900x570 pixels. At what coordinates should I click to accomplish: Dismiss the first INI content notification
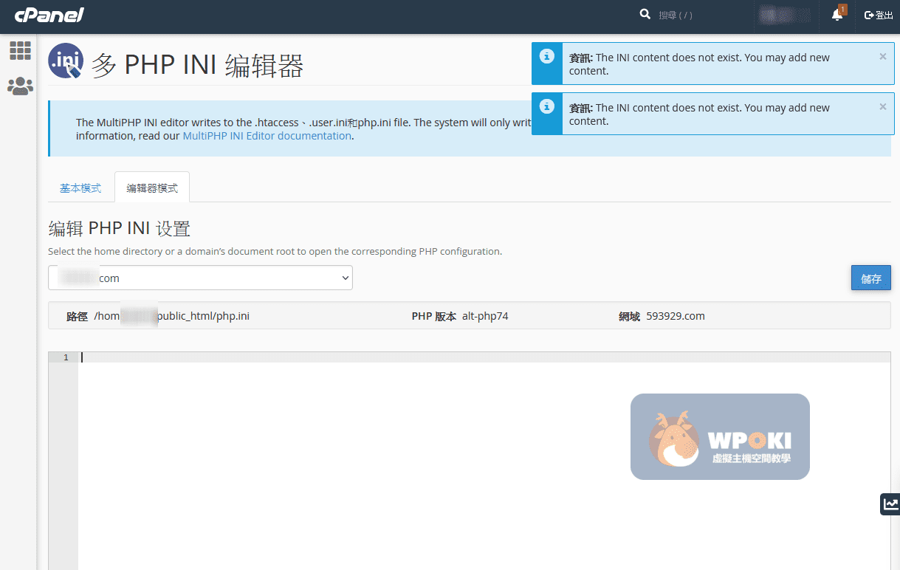pos(882,56)
